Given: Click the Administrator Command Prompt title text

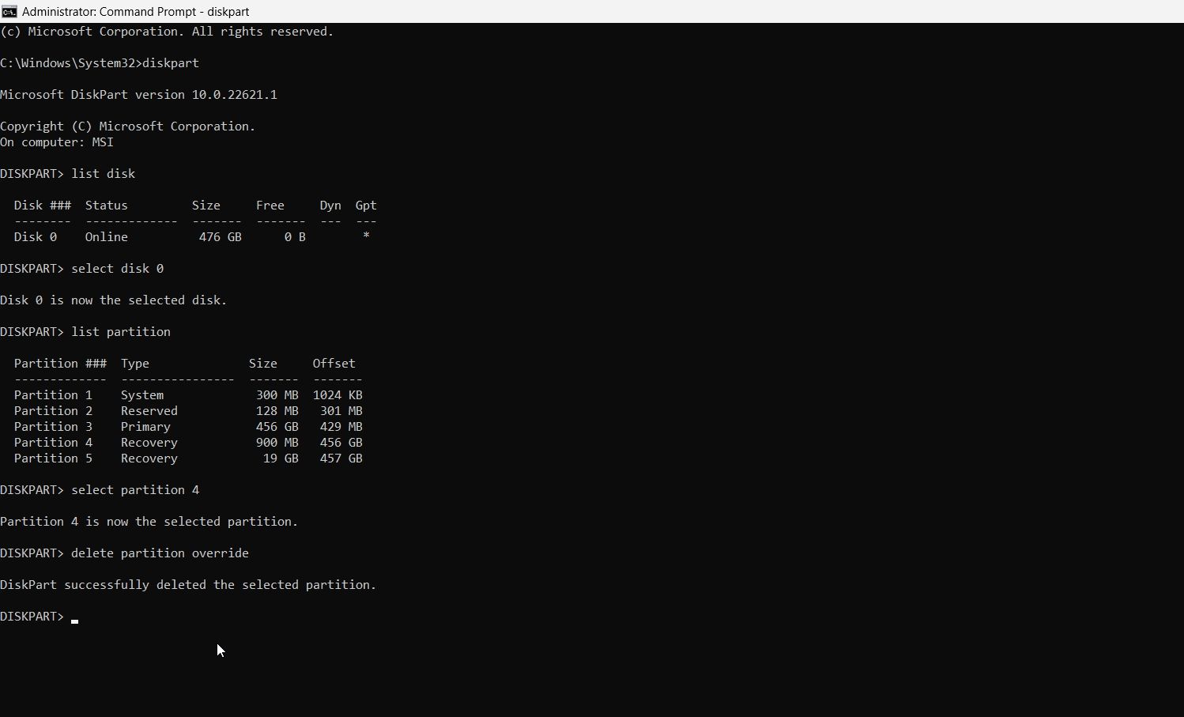Looking at the screenshot, I should (x=134, y=11).
